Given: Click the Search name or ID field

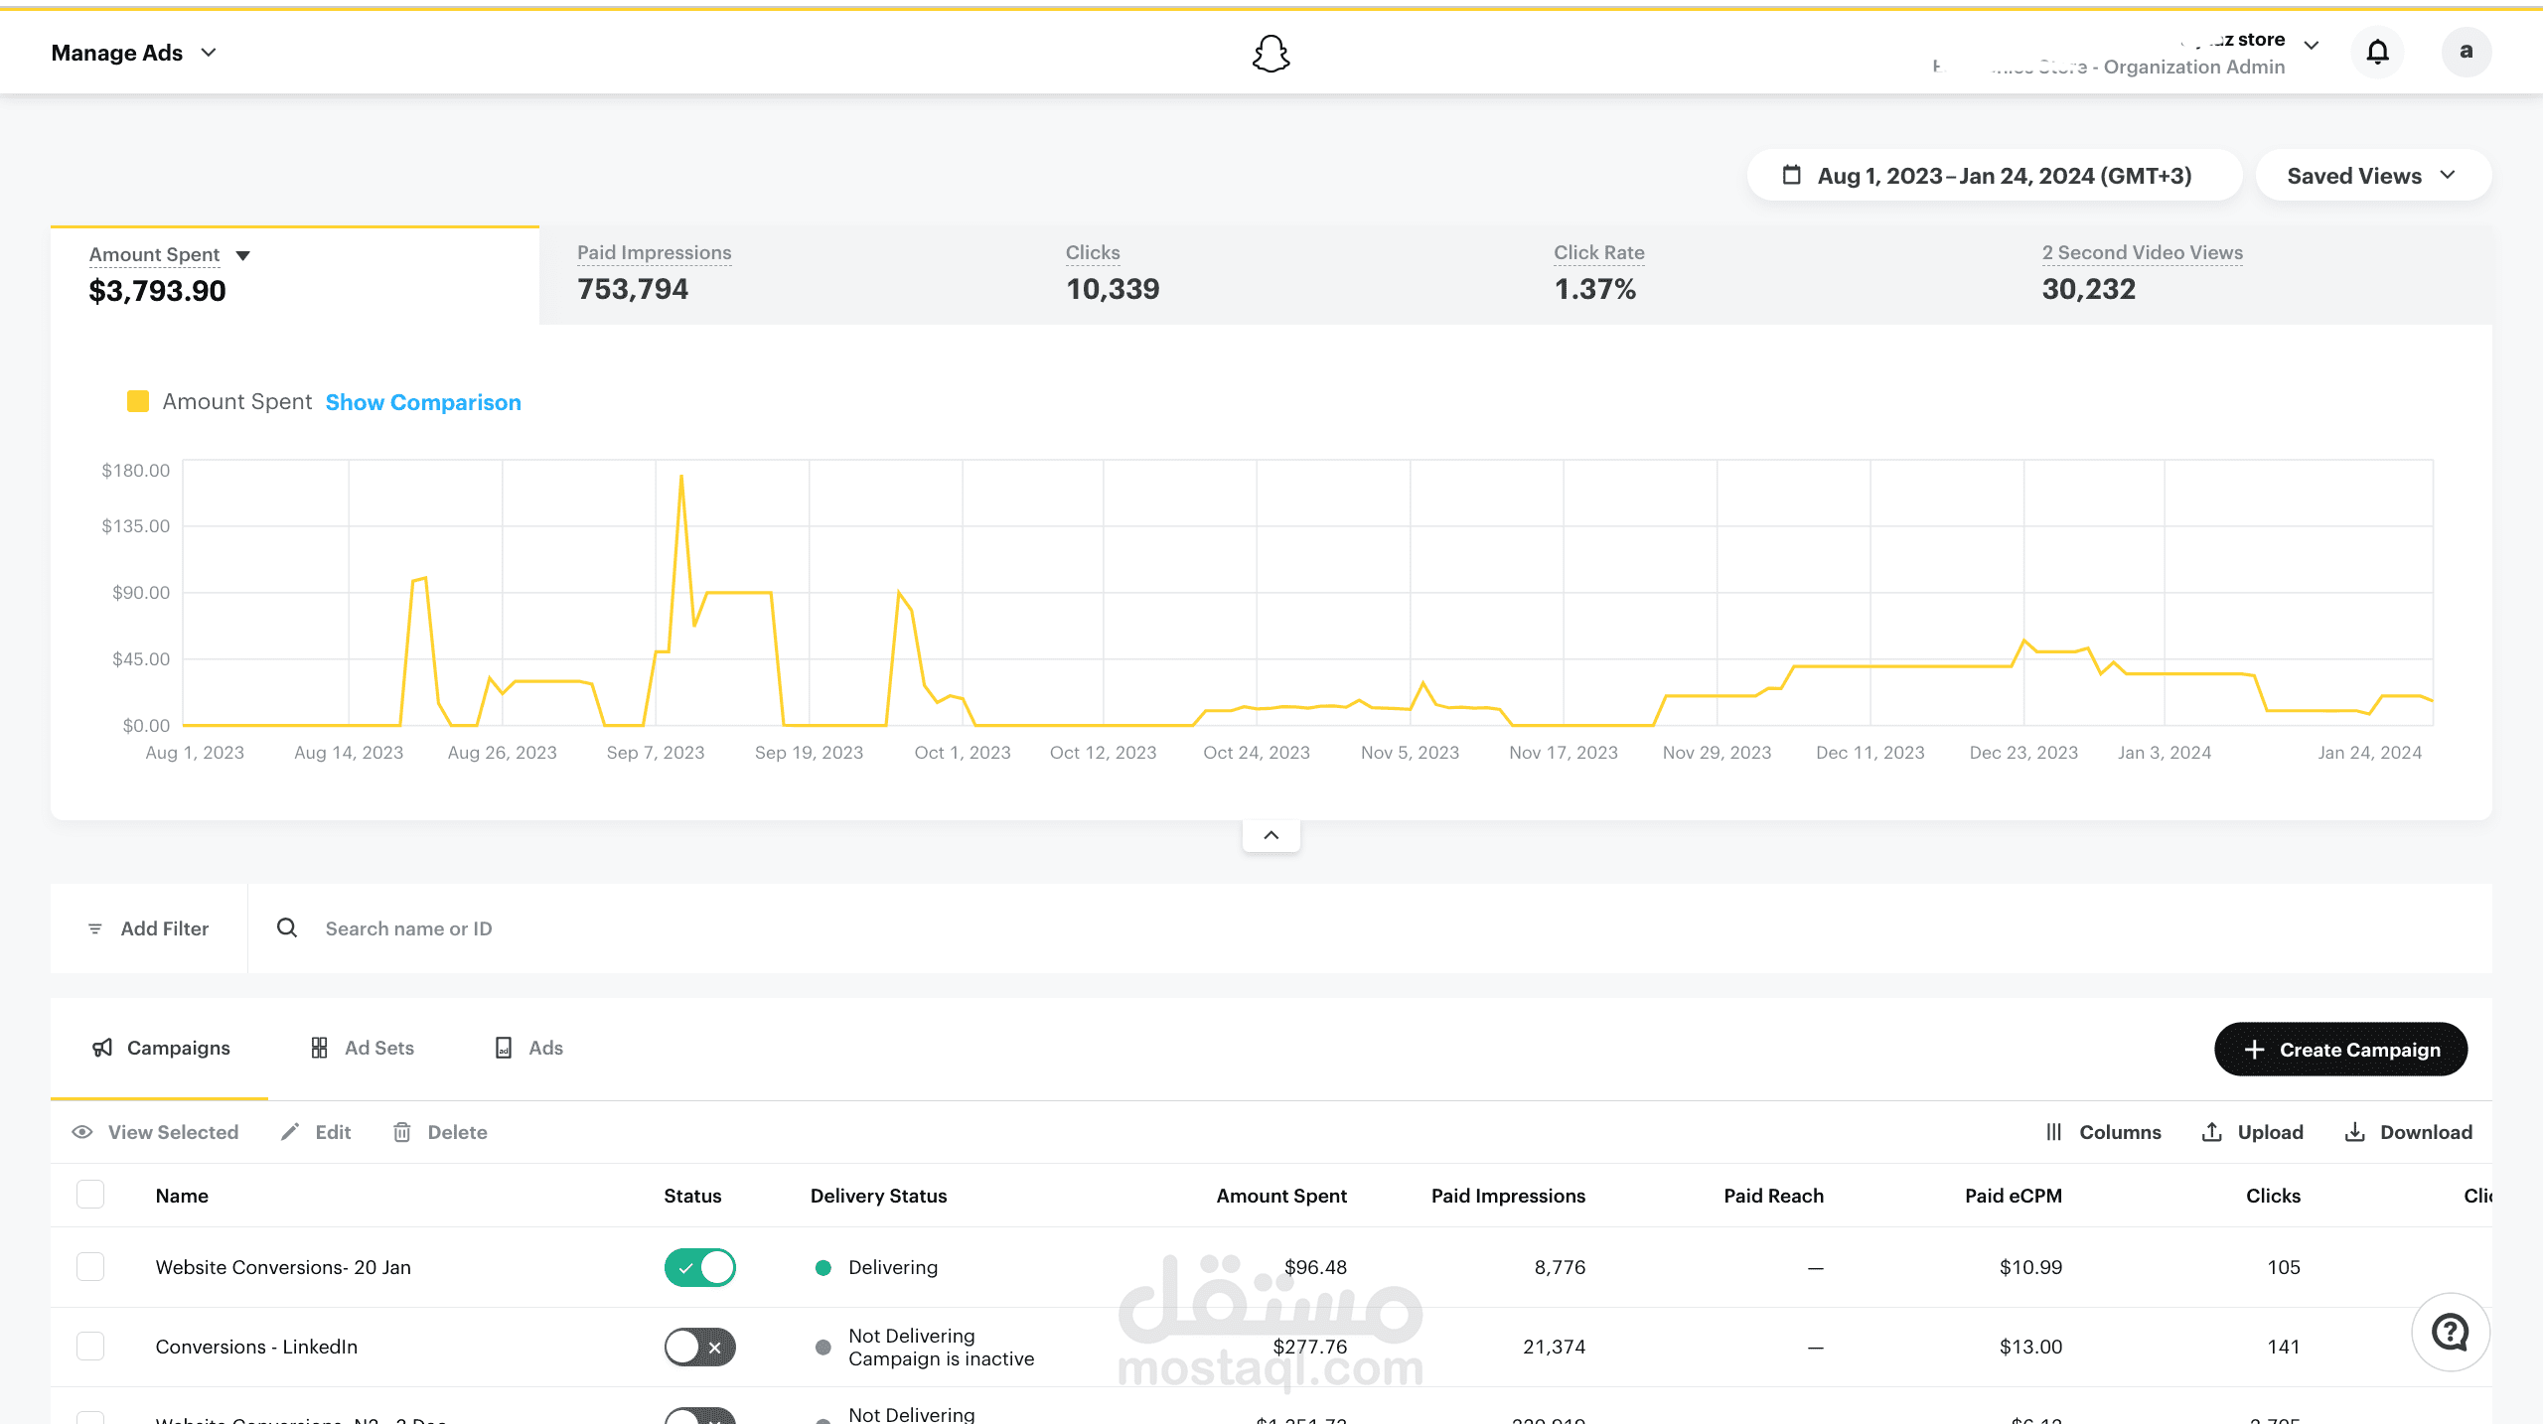Looking at the screenshot, I should tap(408, 928).
